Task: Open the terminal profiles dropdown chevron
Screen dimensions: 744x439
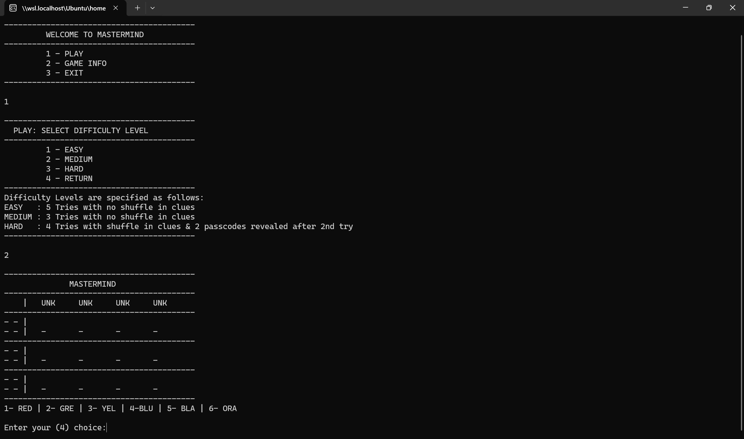Action: click(x=152, y=8)
